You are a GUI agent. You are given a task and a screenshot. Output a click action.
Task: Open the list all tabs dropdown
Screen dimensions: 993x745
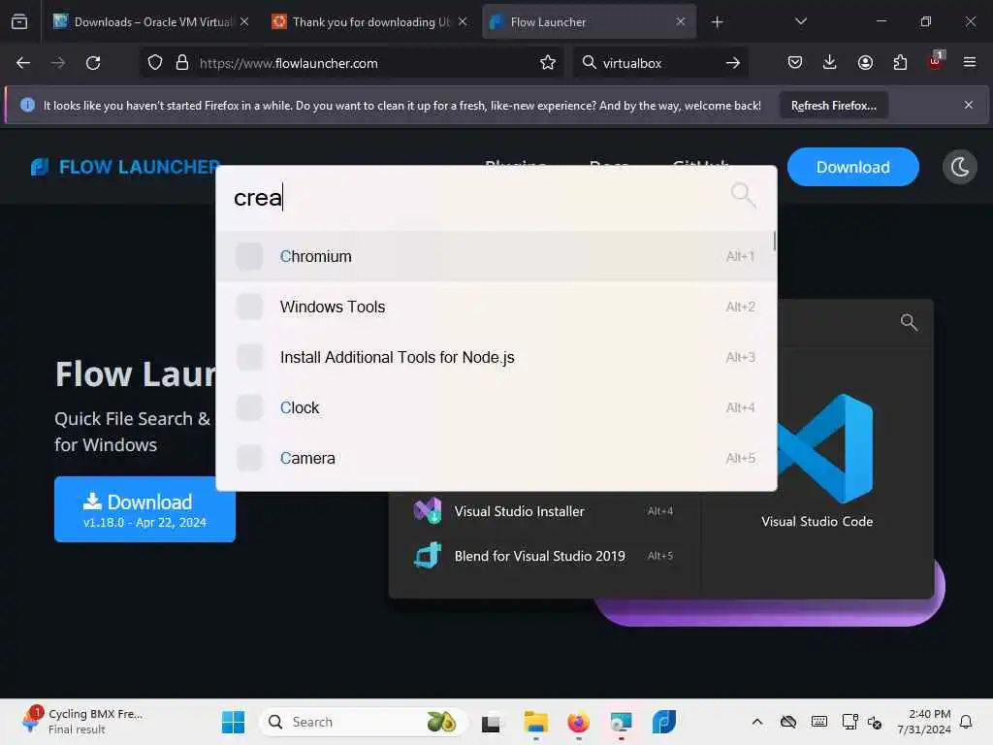pyautogui.click(x=800, y=21)
